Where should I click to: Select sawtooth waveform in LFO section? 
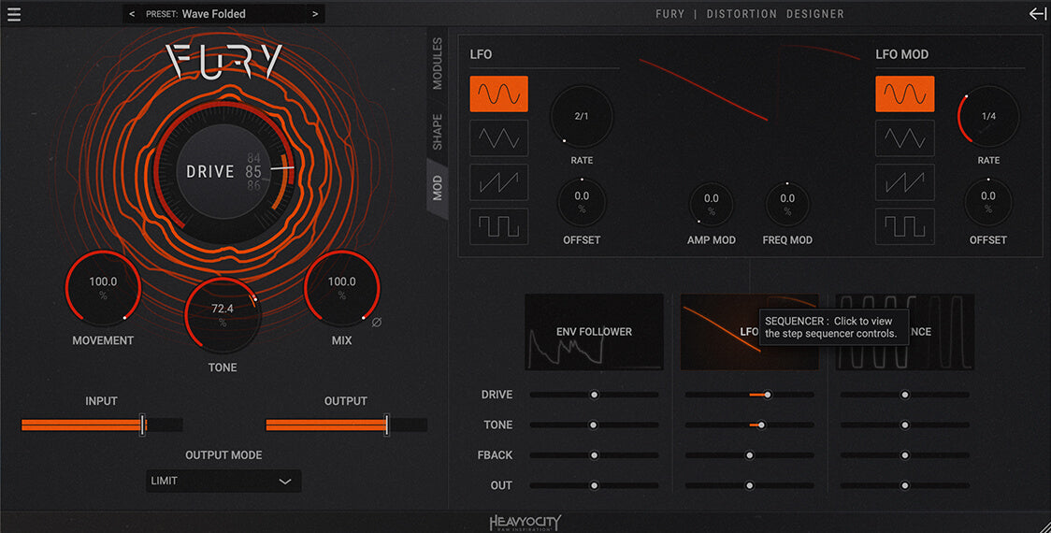(498, 182)
